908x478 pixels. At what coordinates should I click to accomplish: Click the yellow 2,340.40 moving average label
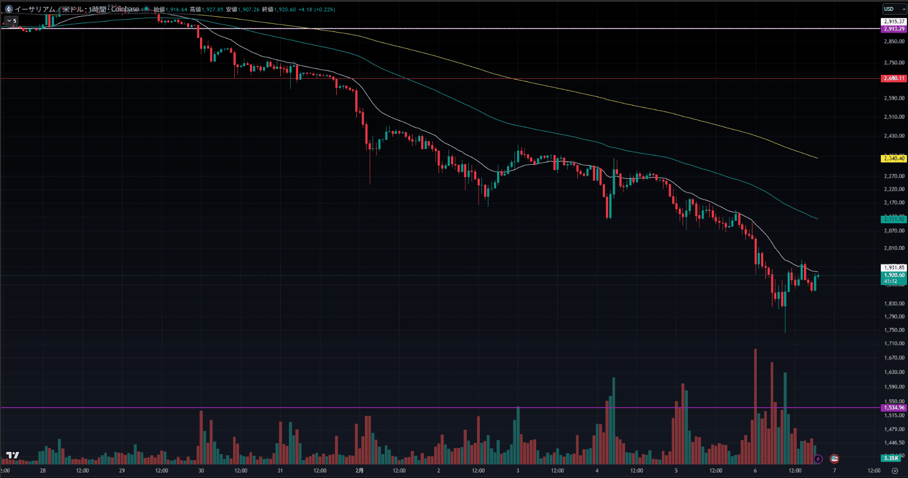click(x=894, y=158)
